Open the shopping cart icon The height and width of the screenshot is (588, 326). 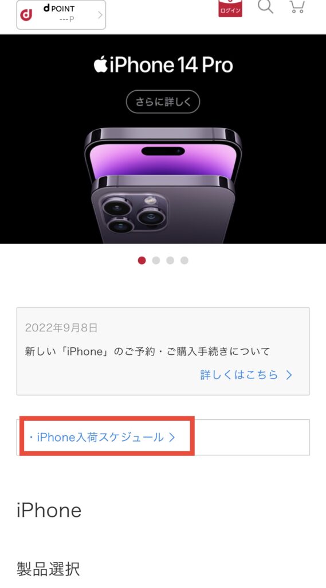point(297,6)
